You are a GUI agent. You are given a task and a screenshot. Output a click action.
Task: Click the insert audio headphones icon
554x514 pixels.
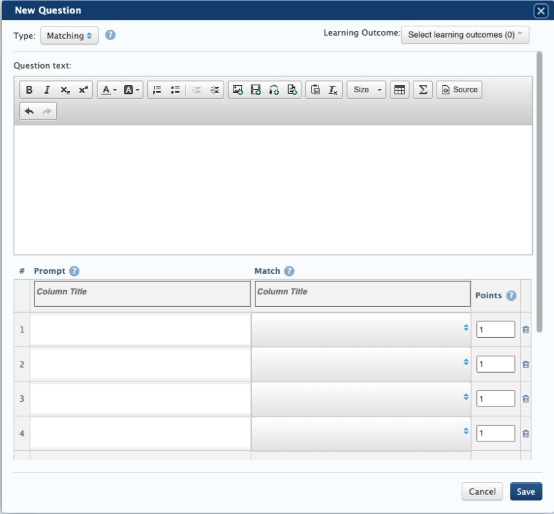click(x=274, y=90)
